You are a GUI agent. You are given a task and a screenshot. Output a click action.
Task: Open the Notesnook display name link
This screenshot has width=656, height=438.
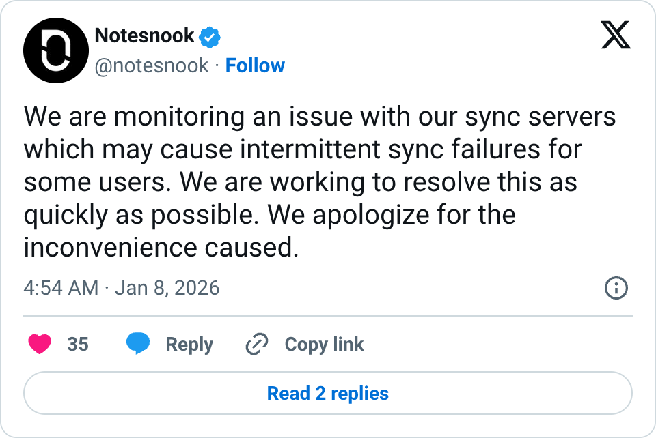(144, 35)
